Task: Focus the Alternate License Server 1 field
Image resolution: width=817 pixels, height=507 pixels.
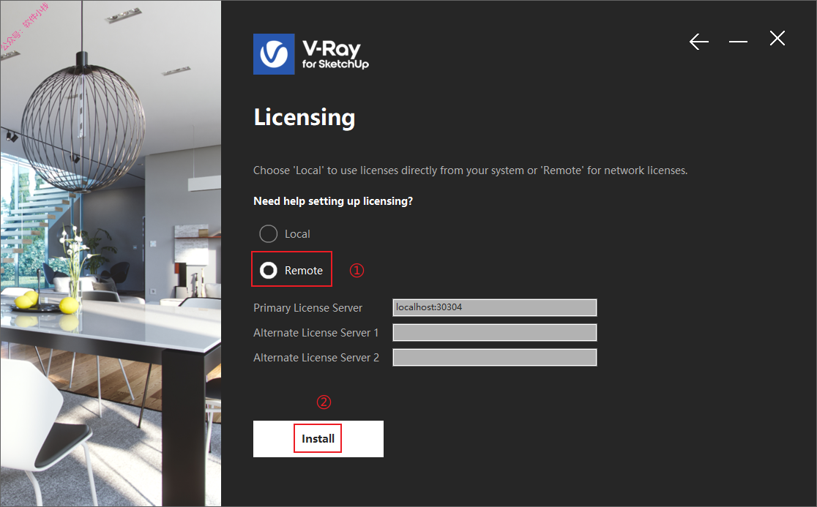Action: click(x=494, y=332)
